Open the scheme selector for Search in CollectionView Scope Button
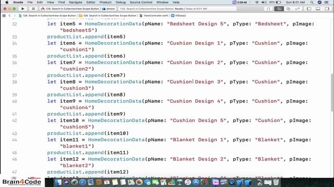 pyautogui.click(x=70, y=9)
